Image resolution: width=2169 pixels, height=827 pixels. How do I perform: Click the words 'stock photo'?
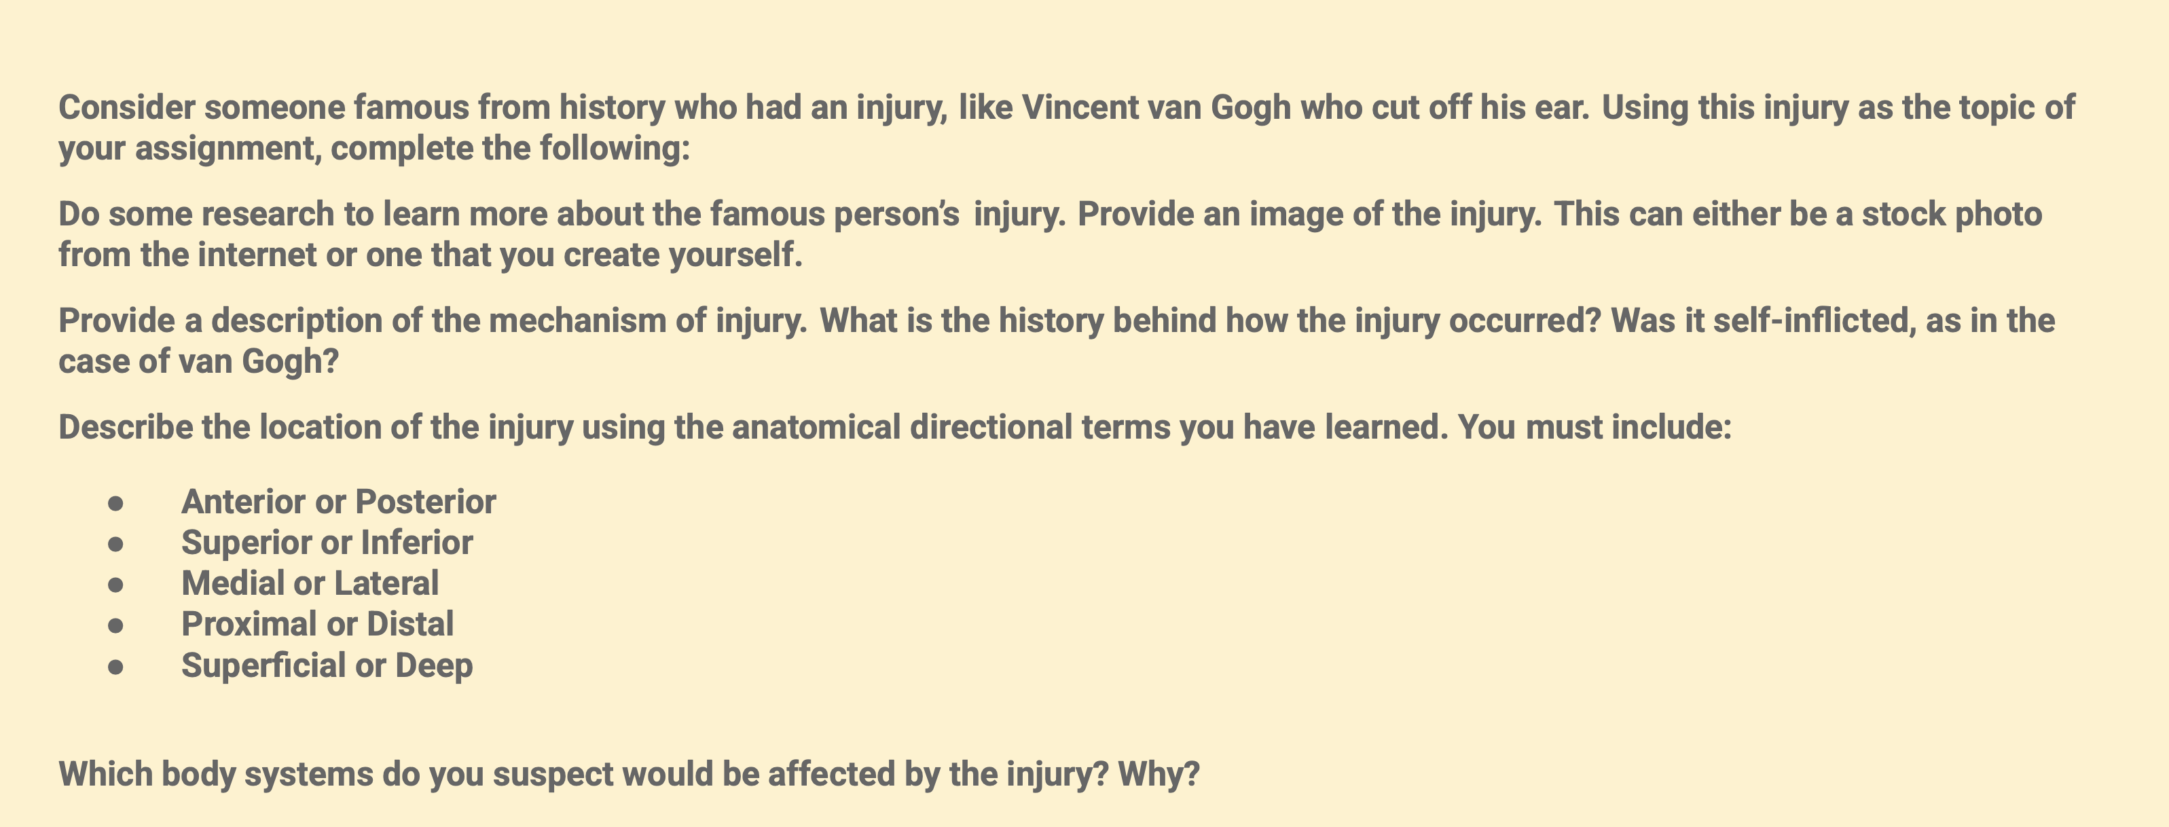[x=1952, y=214]
